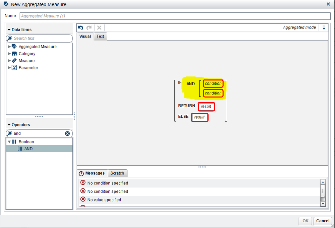
Task: Open the Messages tab
Action: [x=92, y=173]
